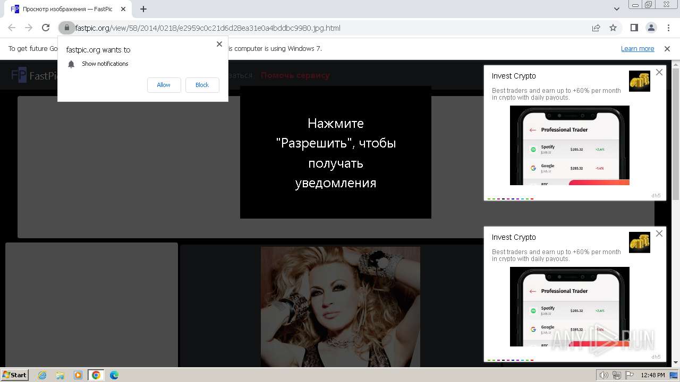The height and width of the screenshot is (382, 680).
Task: Click the upper Invest Crypto headline
Action: (x=514, y=76)
